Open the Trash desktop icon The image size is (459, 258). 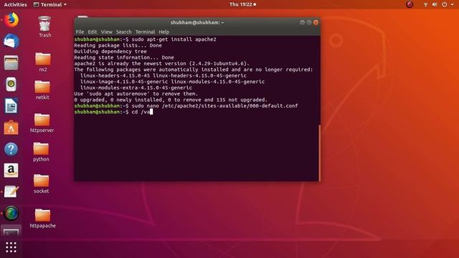[44, 27]
